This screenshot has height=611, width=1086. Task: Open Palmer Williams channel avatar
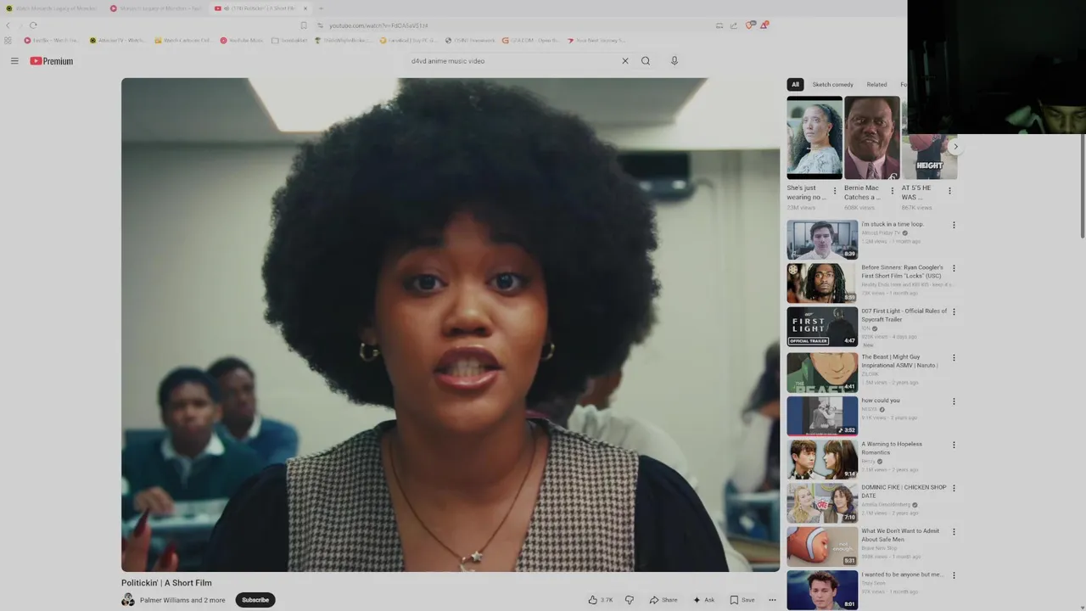[x=128, y=600]
